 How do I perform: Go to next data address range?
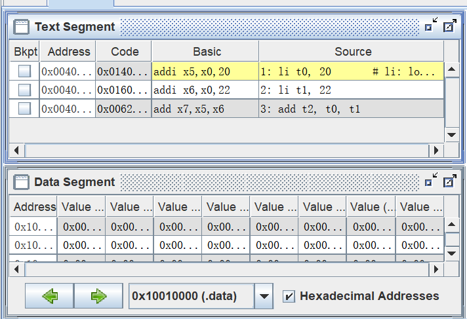[x=98, y=296]
